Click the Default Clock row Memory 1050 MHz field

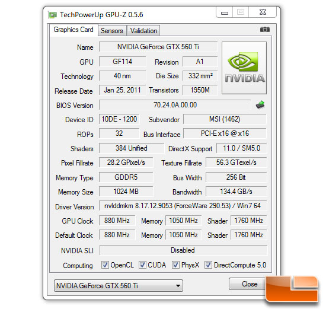pos(183,235)
